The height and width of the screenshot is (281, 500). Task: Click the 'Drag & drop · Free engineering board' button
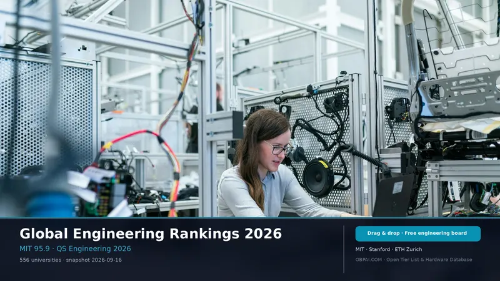(417, 234)
